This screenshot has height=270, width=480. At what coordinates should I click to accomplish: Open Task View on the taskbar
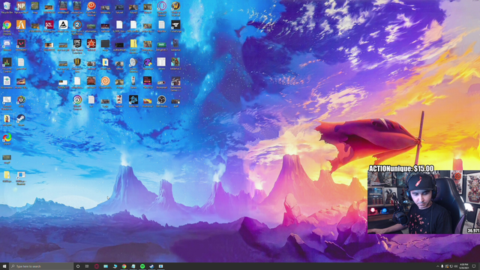87,266
